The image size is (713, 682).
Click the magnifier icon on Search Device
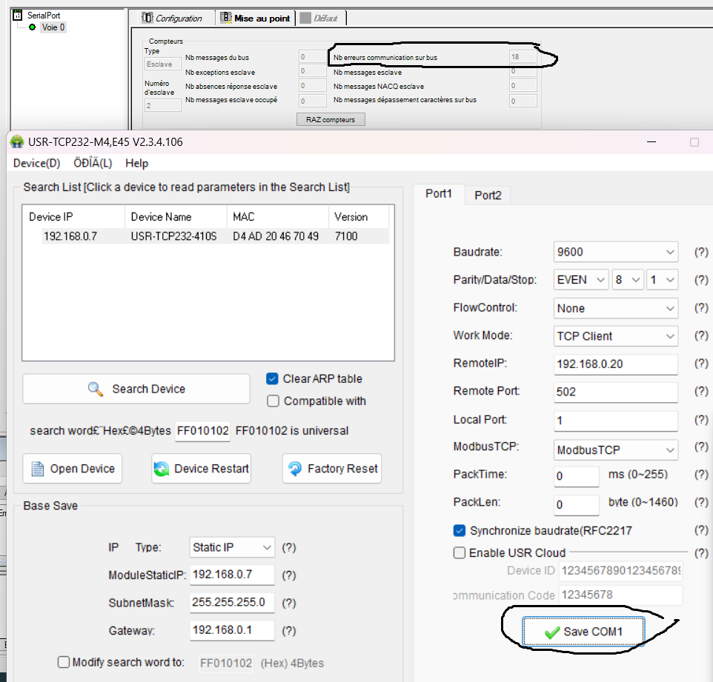pyautogui.click(x=95, y=389)
